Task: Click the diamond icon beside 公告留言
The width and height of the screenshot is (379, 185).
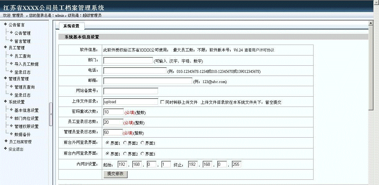Action: 5,24
